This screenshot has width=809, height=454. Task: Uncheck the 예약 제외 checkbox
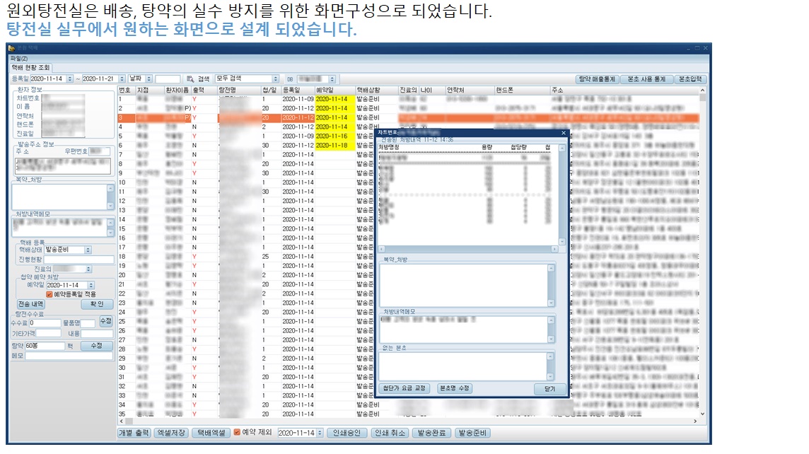click(x=238, y=432)
